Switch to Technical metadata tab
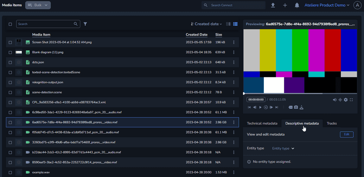 (x=262, y=124)
